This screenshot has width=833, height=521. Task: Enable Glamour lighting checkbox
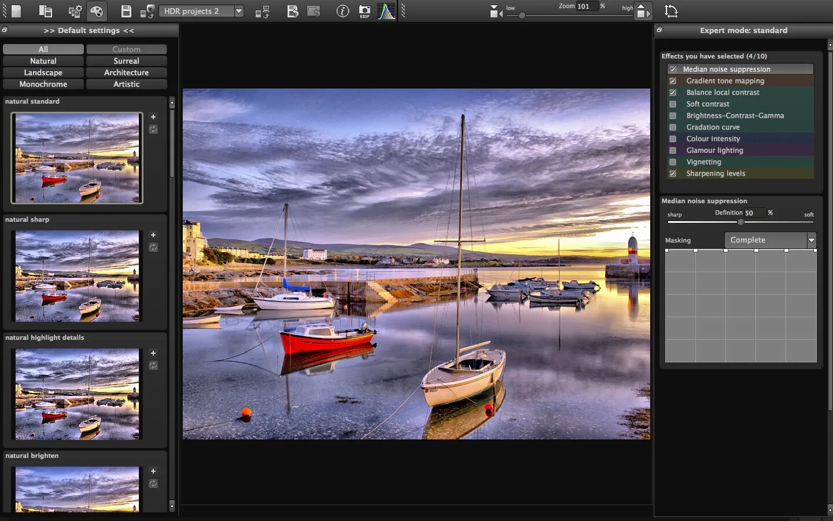click(673, 151)
